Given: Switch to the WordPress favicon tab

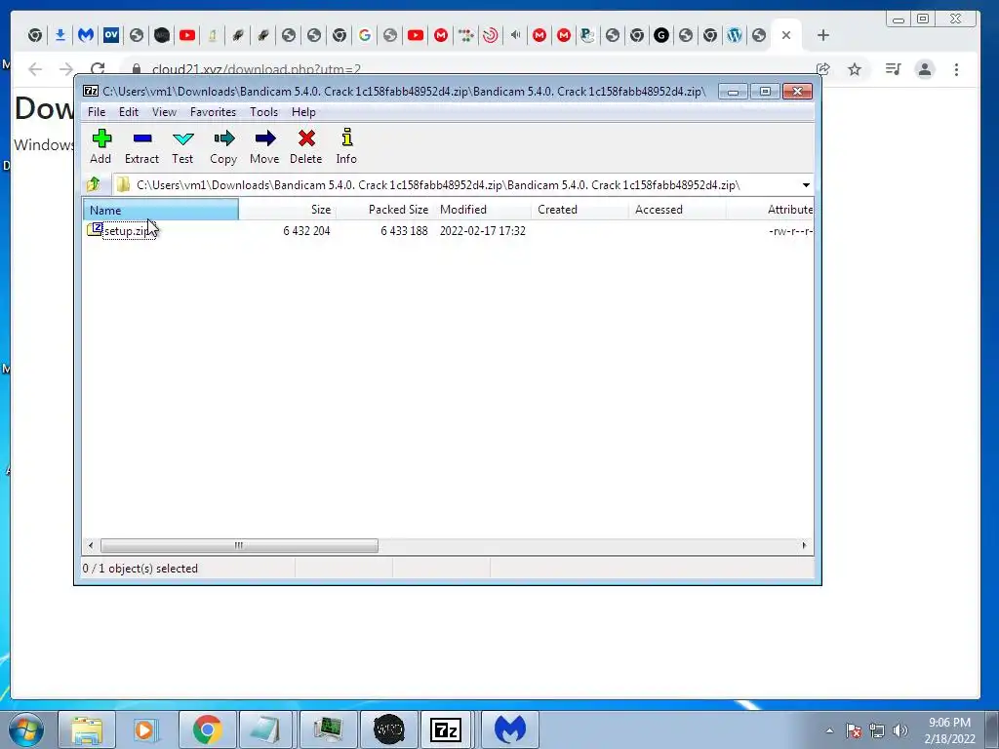Looking at the screenshot, I should click(x=734, y=36).
